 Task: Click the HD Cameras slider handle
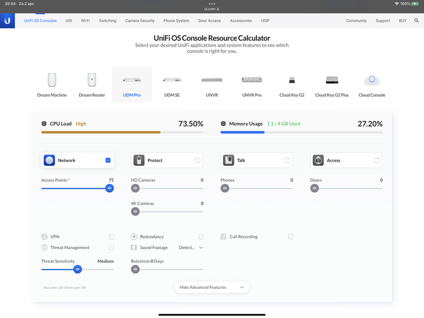[135, 188]
